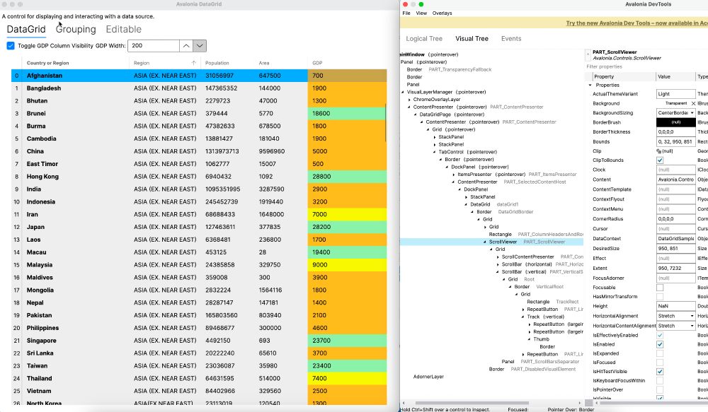Collapse the VisualLayerManager tree node
This screenshot has width=708, height=412.
404,92
